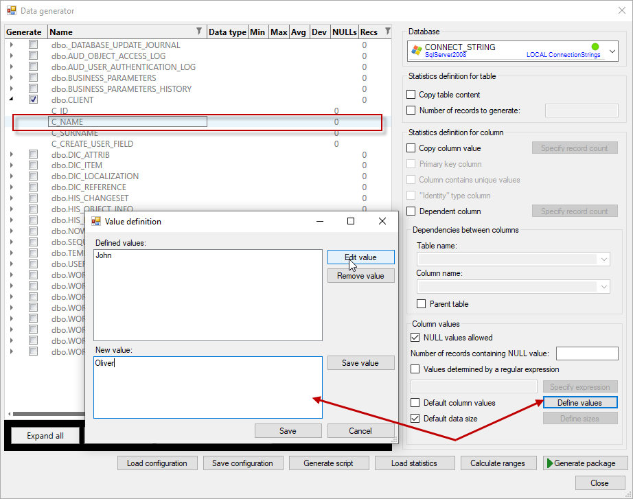This screenshot has width=633, height=499.
Task: Open the Column name dropdown
Action: (604, 287)
